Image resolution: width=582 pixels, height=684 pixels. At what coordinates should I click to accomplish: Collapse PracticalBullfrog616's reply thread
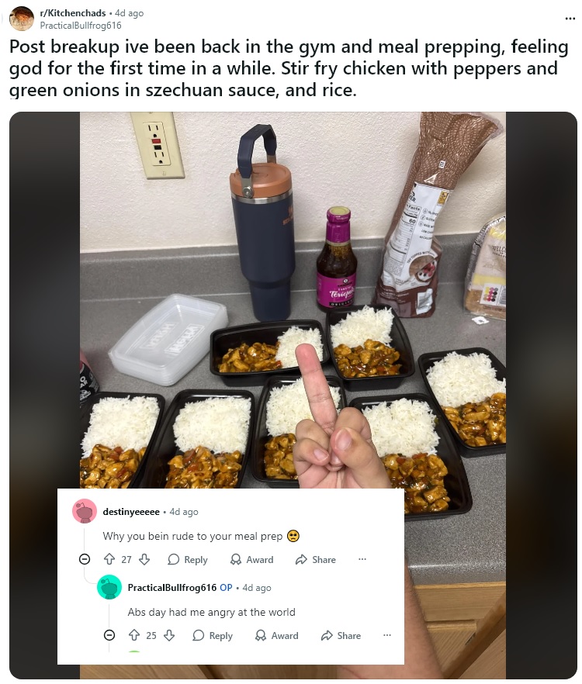tap(109, 635)
